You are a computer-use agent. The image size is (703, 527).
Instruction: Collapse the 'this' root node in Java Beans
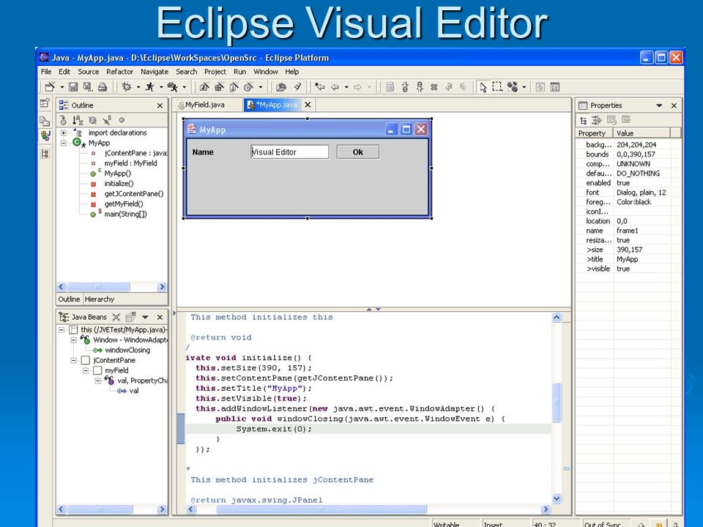62,330
